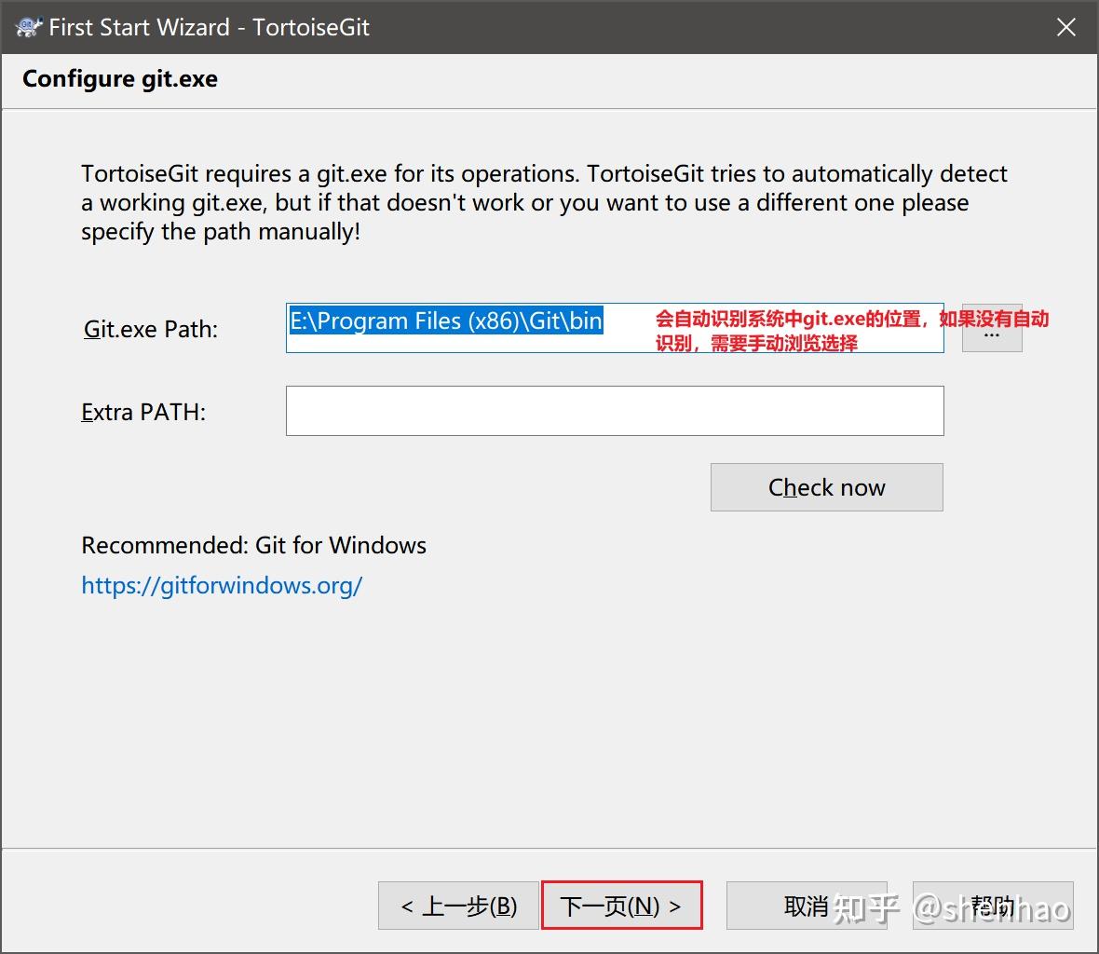Viewport: 1099px width, 954px height.
Task: Click the TortoiseGit turtle icon in the title bar
Action: (x=27, y=26)
